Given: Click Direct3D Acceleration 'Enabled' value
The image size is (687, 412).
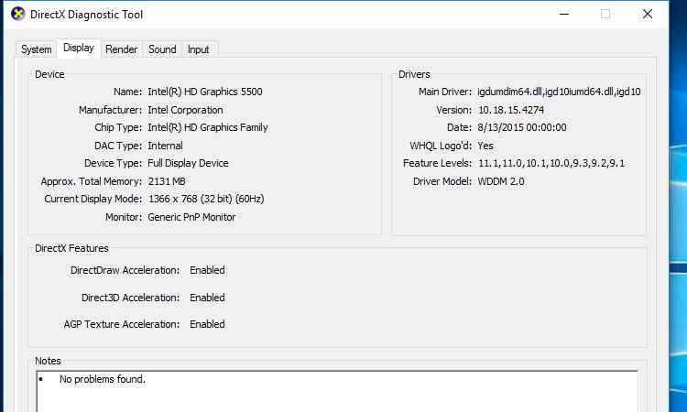Looking at the screenshot, I should pyautogui.click(x=207, y=298).
